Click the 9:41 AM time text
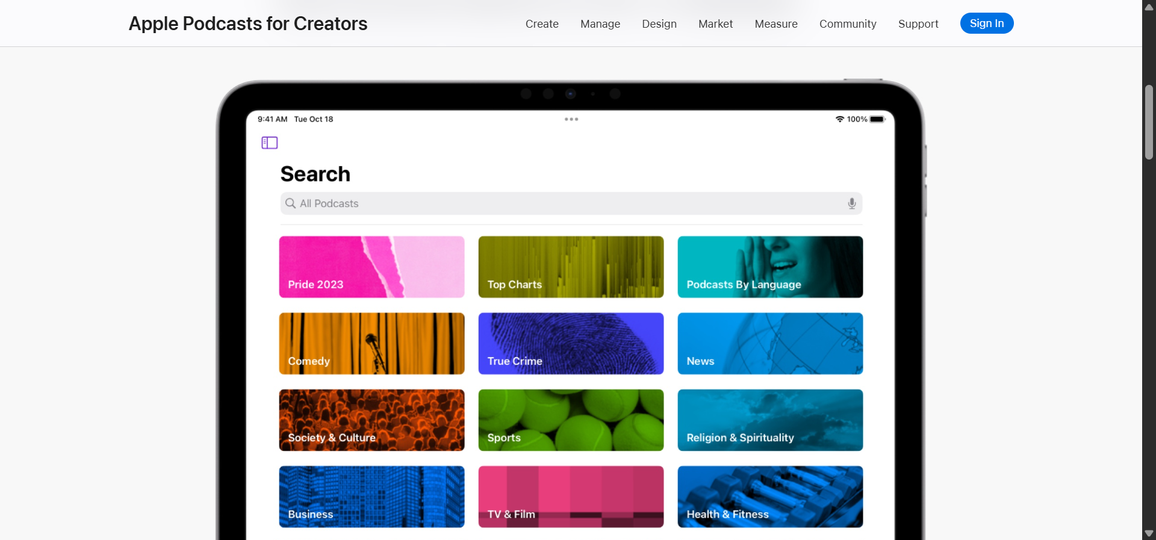 pos(272,119)
